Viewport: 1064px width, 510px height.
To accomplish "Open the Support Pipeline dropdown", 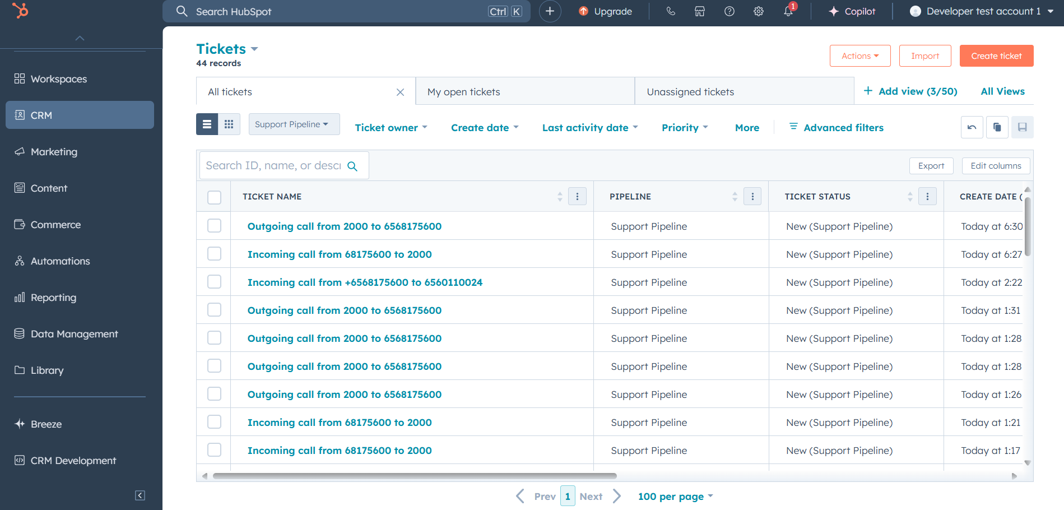I will (294, 124).
